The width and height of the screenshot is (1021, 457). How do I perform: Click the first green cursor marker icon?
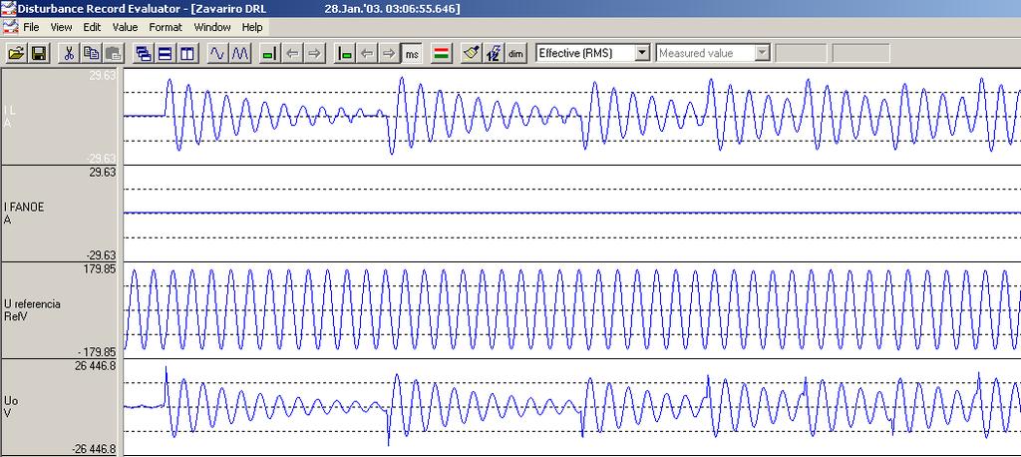click(x=269, y=54)
